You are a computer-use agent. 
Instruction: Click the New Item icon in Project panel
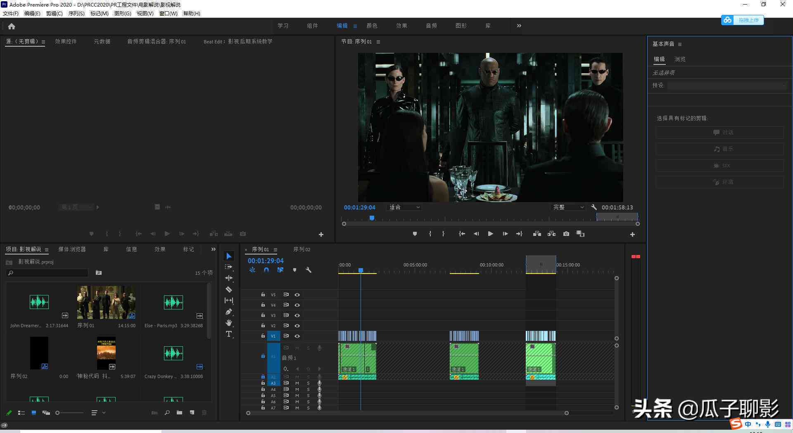coord(192,412)
